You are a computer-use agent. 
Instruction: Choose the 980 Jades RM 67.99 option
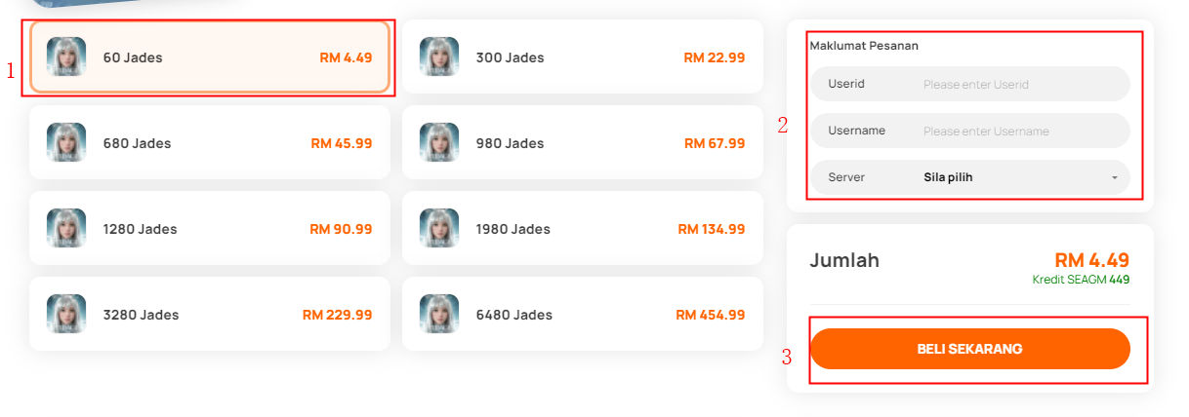(x=583, y=142)
